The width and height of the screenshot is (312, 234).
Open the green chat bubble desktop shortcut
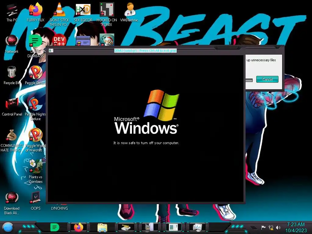pos(35,46)
